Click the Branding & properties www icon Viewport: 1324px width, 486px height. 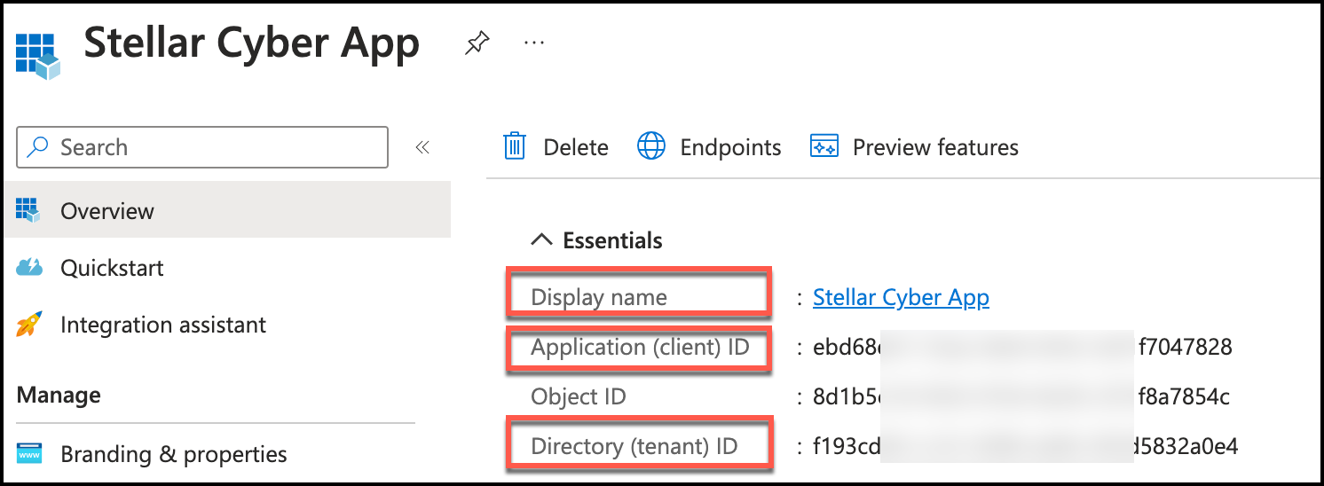(29, 455)
